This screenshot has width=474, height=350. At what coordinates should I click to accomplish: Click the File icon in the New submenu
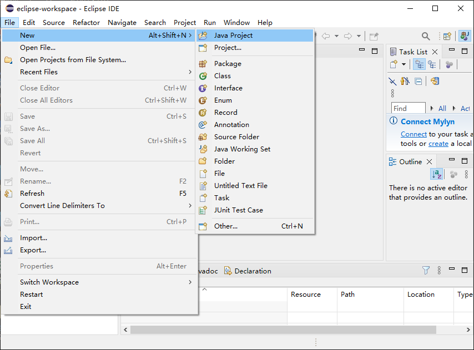203,174
